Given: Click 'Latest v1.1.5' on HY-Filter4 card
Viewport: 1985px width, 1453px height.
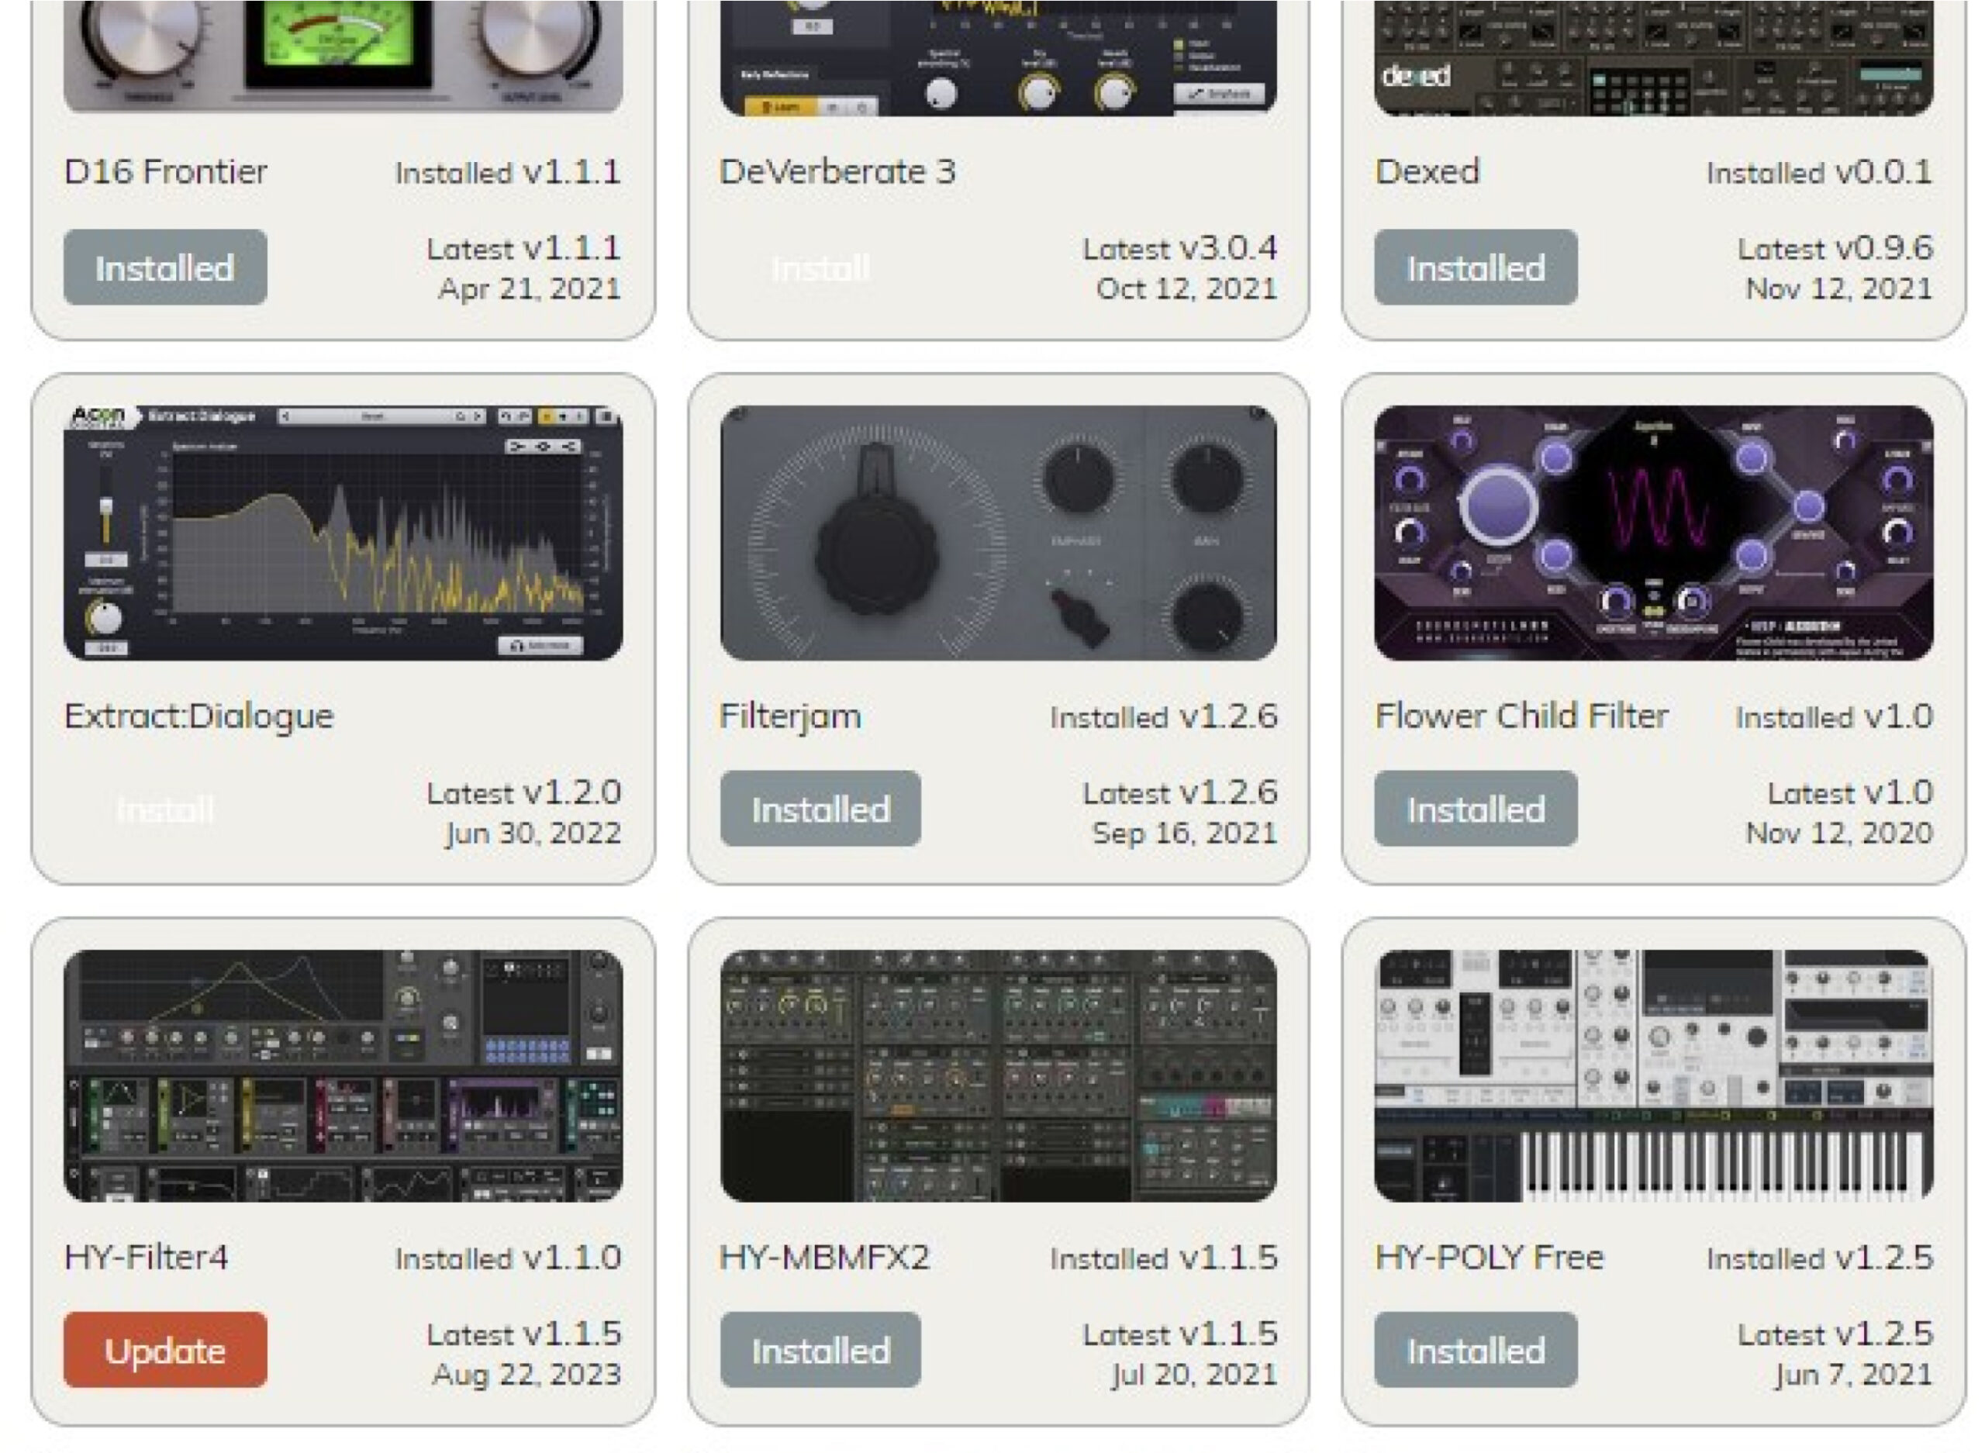Looking at the screenshot, I should click(524, 1334).
